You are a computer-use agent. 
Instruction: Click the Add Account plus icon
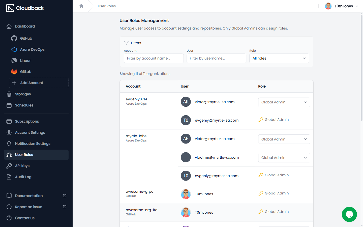tap(14, 83)
